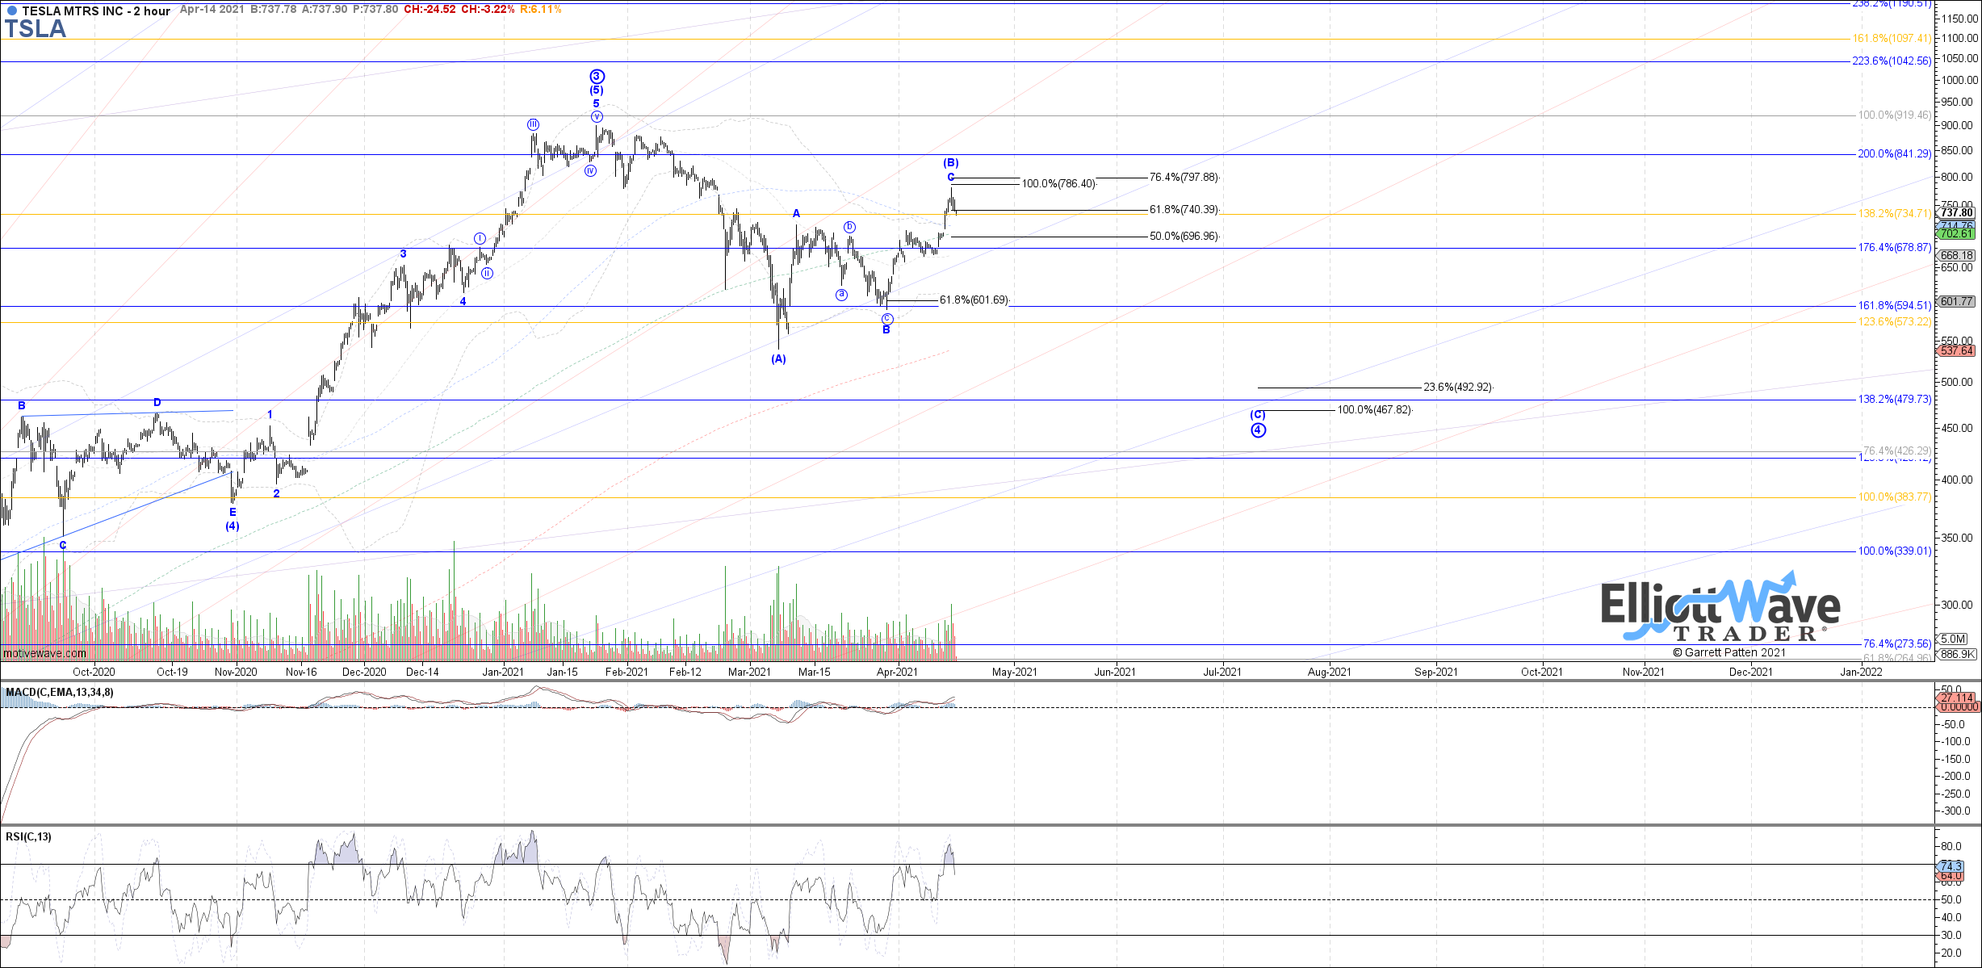Click the (A) wave label
The image size is (1982, 968).
(778, 358)
